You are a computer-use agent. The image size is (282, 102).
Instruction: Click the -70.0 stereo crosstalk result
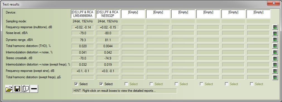click(x=83, y=58)
